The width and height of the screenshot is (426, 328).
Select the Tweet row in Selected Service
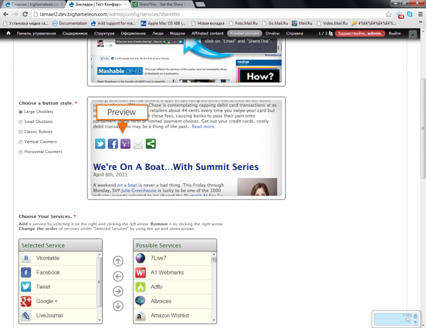click(x=58, y=287)
